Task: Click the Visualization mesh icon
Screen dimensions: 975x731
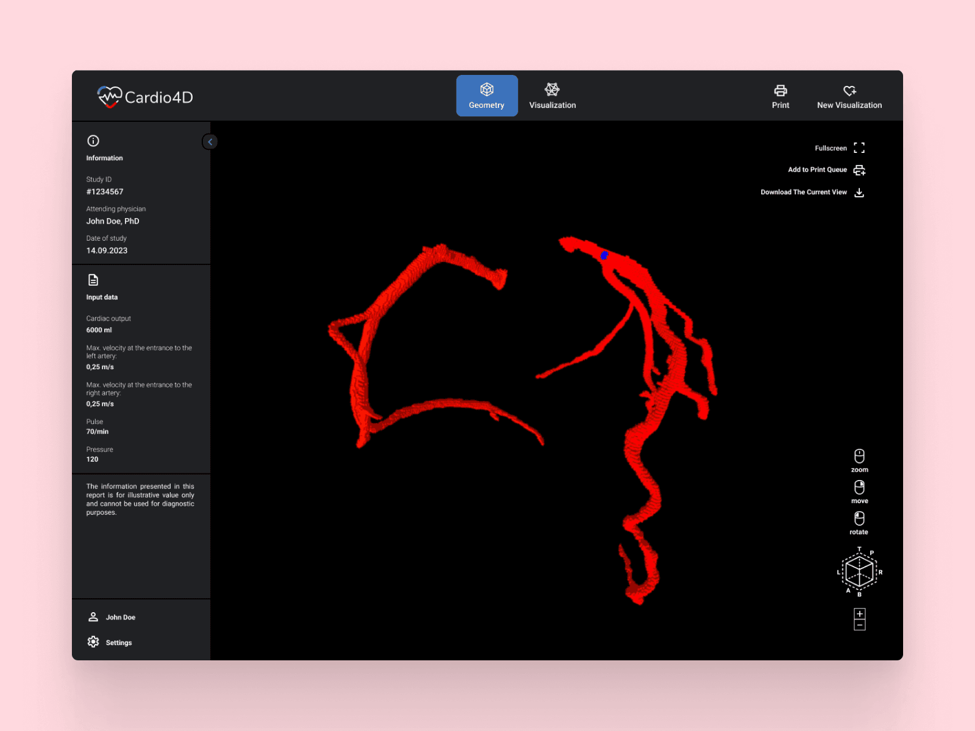Action: (x=552, y=90)
